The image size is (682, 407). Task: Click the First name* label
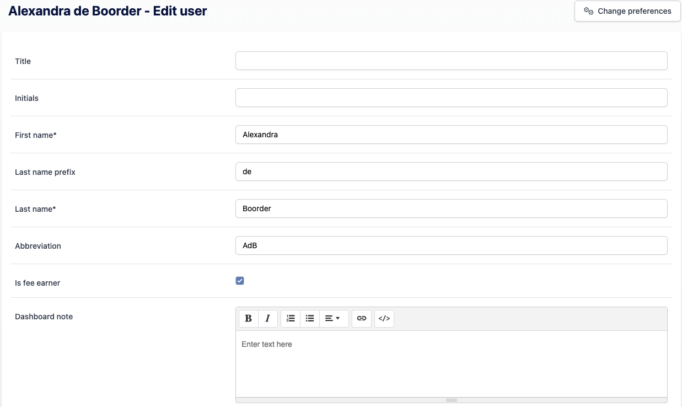click(36, 135)
